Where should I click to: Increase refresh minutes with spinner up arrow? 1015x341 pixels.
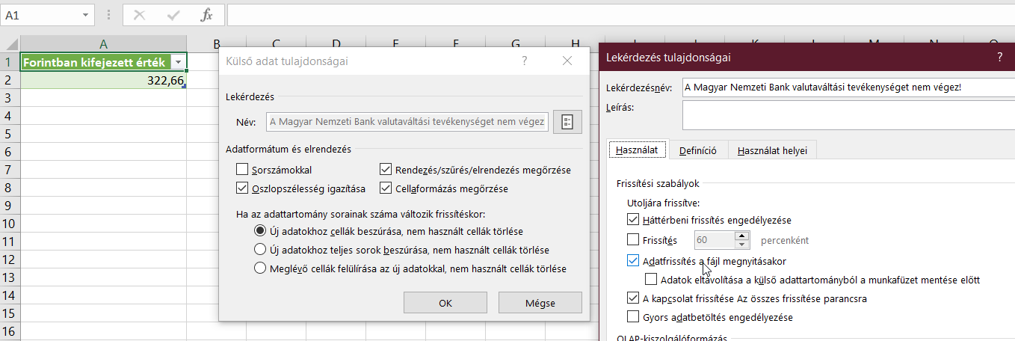(741, 236)
